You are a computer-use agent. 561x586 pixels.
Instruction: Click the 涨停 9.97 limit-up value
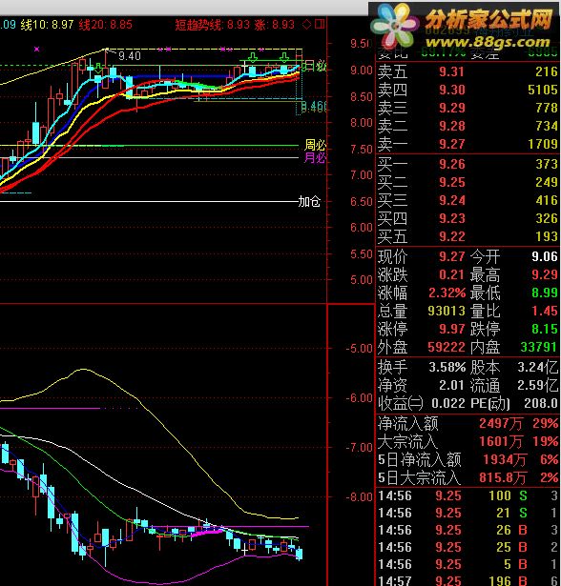[x=451, y=329]
